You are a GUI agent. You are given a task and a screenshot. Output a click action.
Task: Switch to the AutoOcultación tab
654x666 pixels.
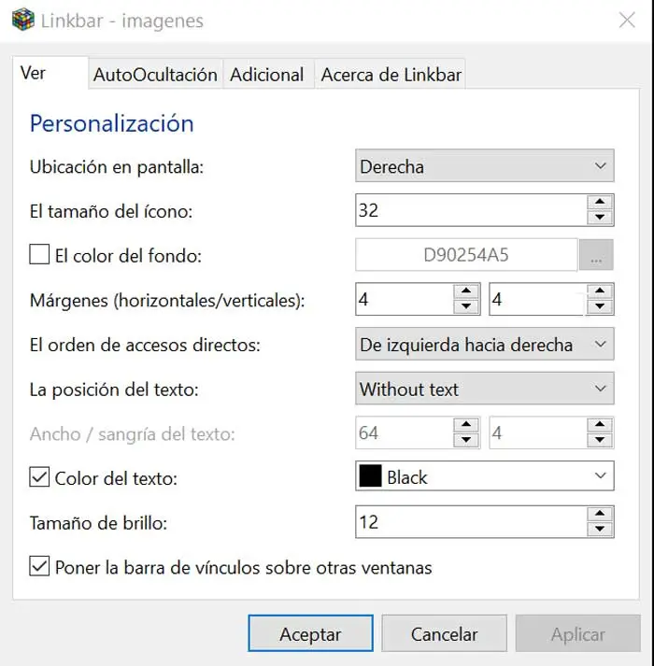point(155,75)
